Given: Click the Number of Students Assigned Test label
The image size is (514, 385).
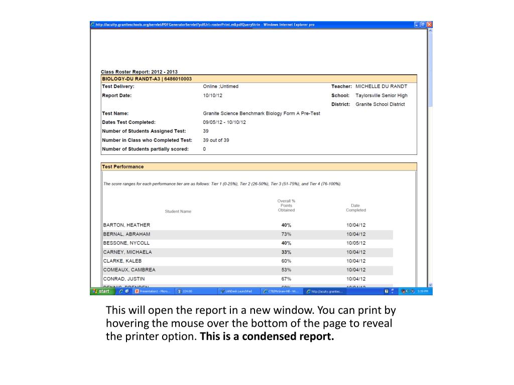Looking at the screenshot, I should point(144,131).
